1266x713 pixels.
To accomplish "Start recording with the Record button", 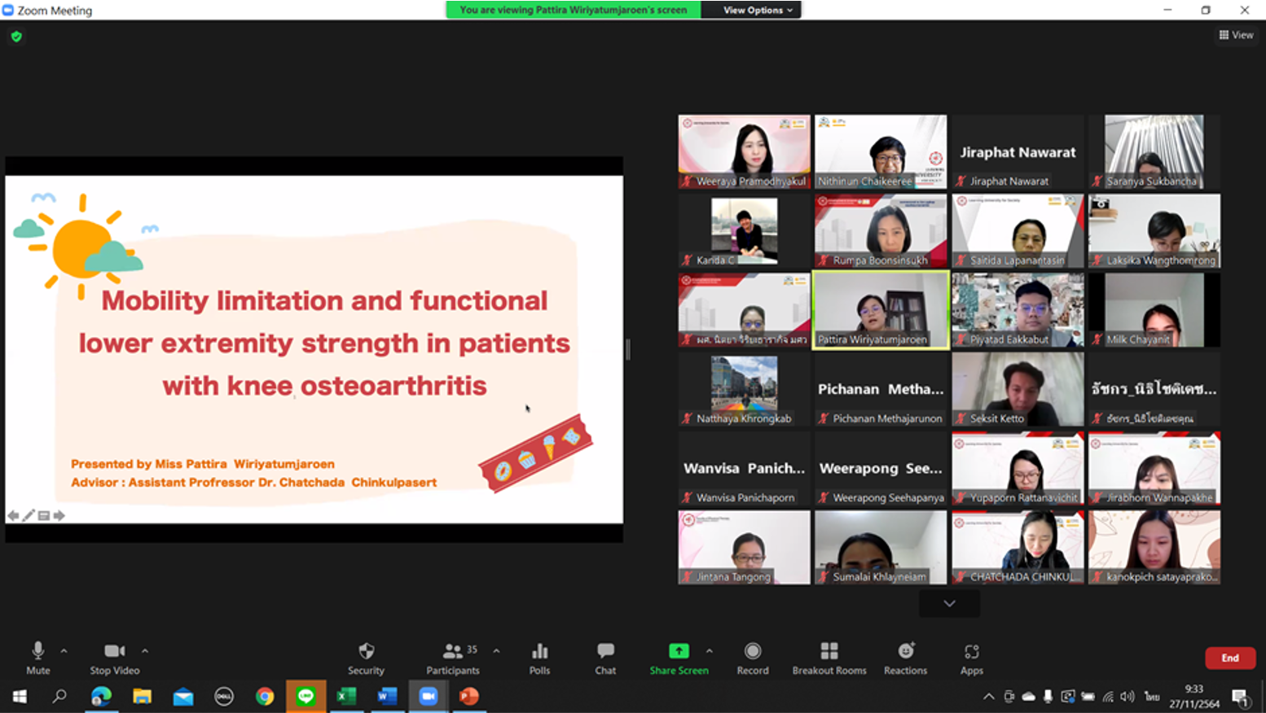I will tap(752, 658).
